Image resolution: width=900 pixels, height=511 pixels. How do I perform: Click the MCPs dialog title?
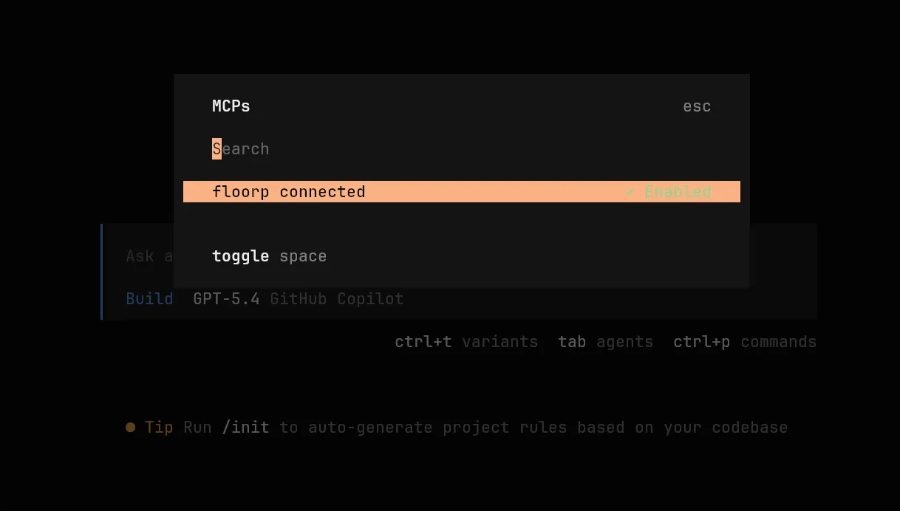(x=231, y=106)
